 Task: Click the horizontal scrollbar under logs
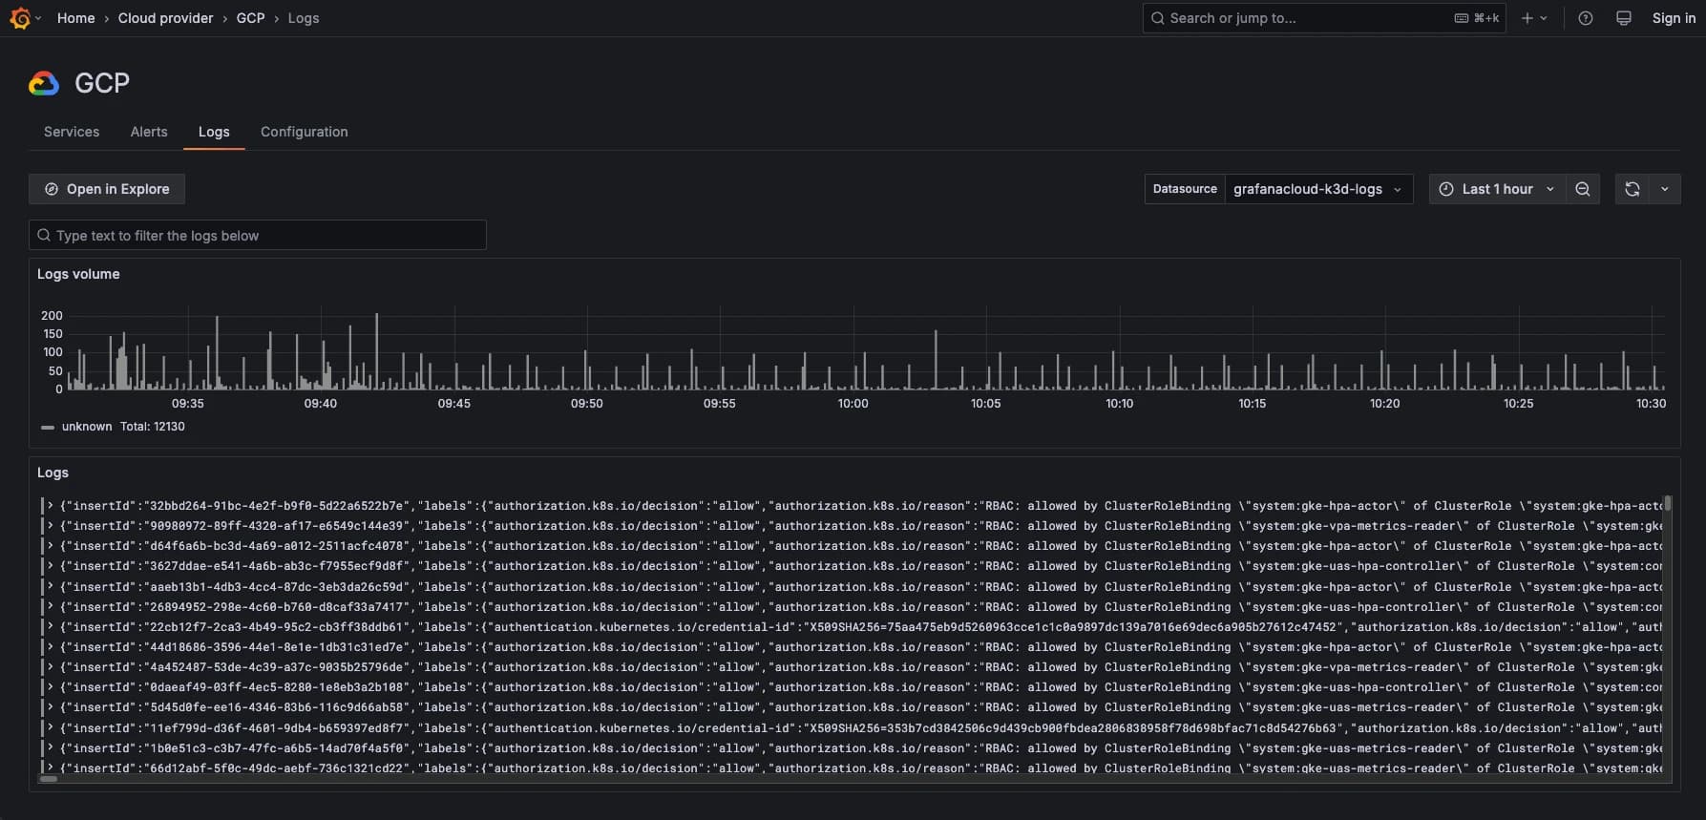tap(48, 779)
